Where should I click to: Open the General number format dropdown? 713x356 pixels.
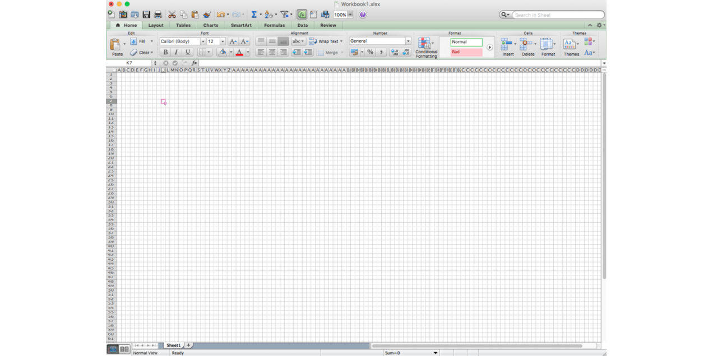tap(408, 41)
